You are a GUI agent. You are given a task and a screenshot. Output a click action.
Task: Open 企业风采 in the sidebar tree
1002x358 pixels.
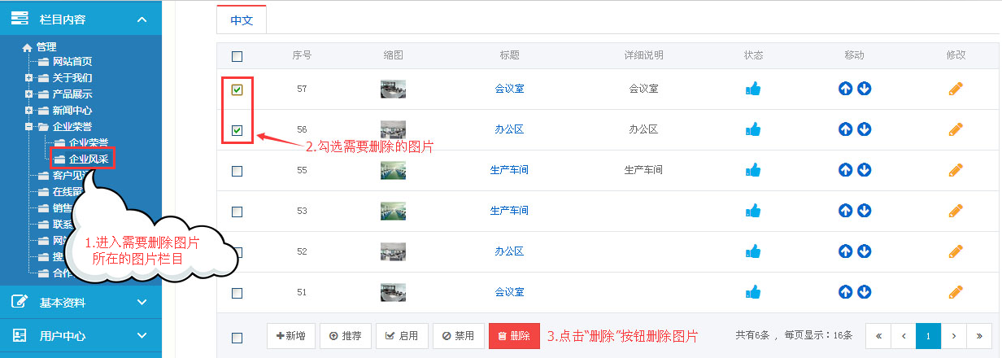[x=88, y=159]
